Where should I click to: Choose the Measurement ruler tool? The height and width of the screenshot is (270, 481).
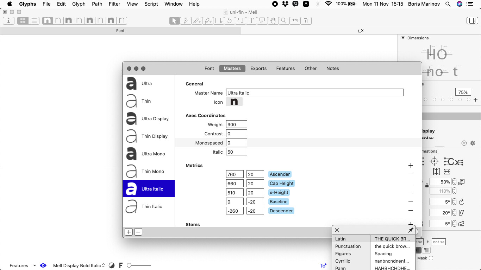coord(295,21)
